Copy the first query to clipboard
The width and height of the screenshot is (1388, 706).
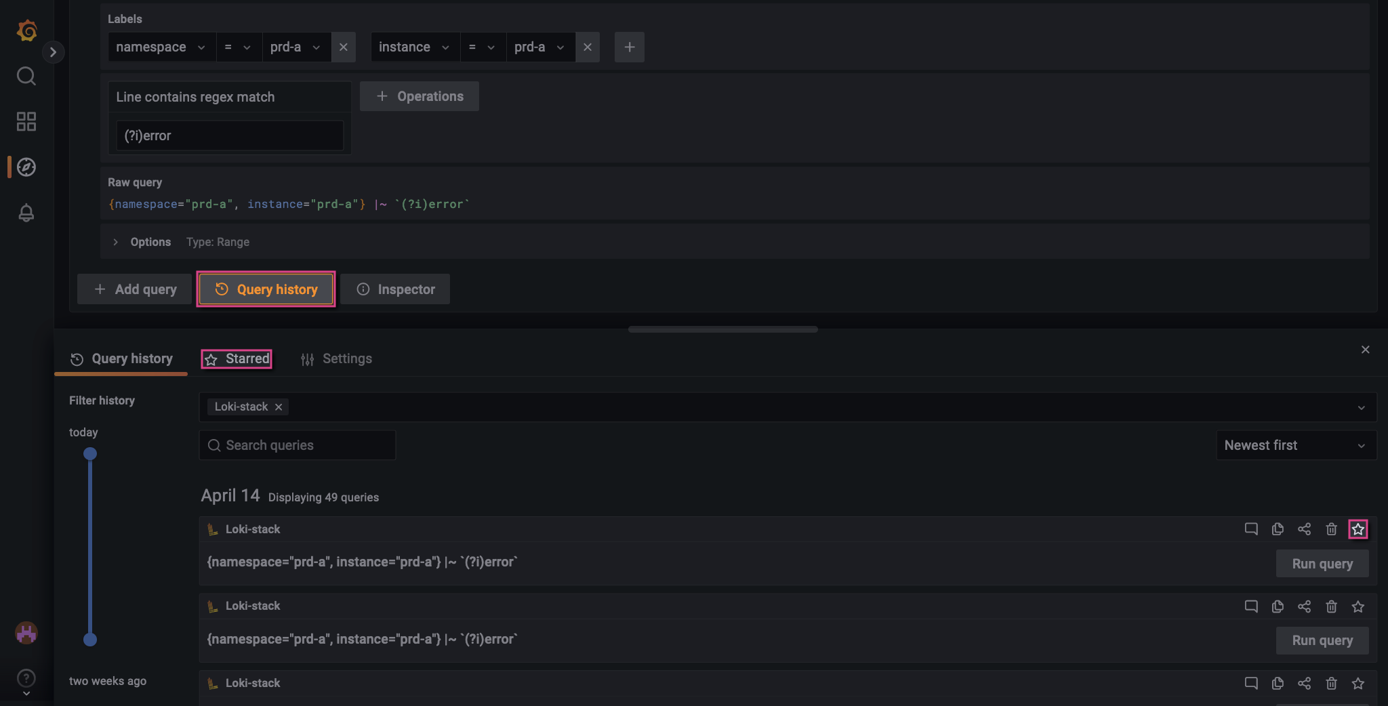[1278, 529]
